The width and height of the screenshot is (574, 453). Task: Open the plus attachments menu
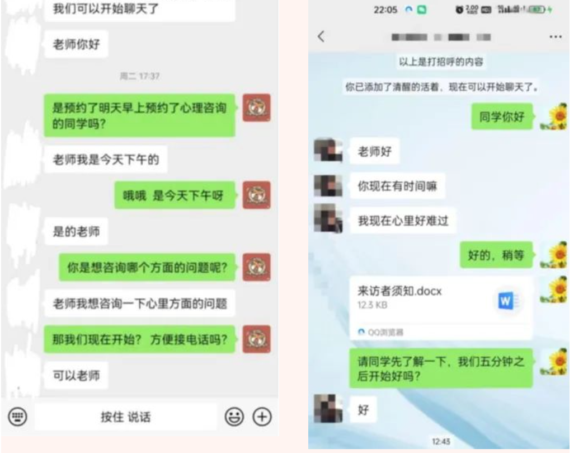point(262,417)
